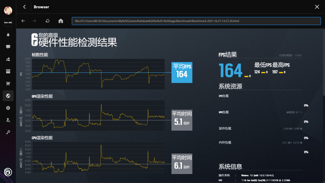Click the blue 平均FPS 164 box
This screenshot has height=183, width=325.
point(182,72)
